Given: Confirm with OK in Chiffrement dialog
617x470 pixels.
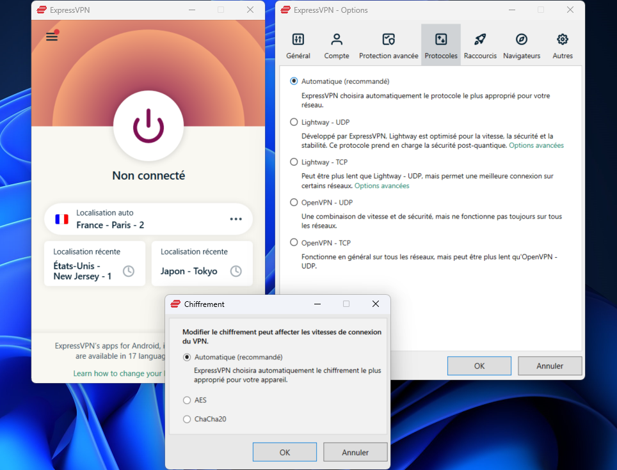Looking at the screenshot, I should pos(284,452).
